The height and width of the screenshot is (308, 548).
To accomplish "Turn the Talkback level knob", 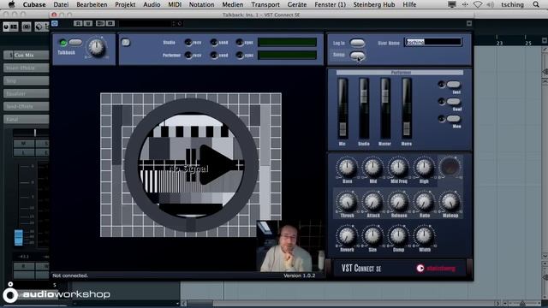I will tap(97, 47).
